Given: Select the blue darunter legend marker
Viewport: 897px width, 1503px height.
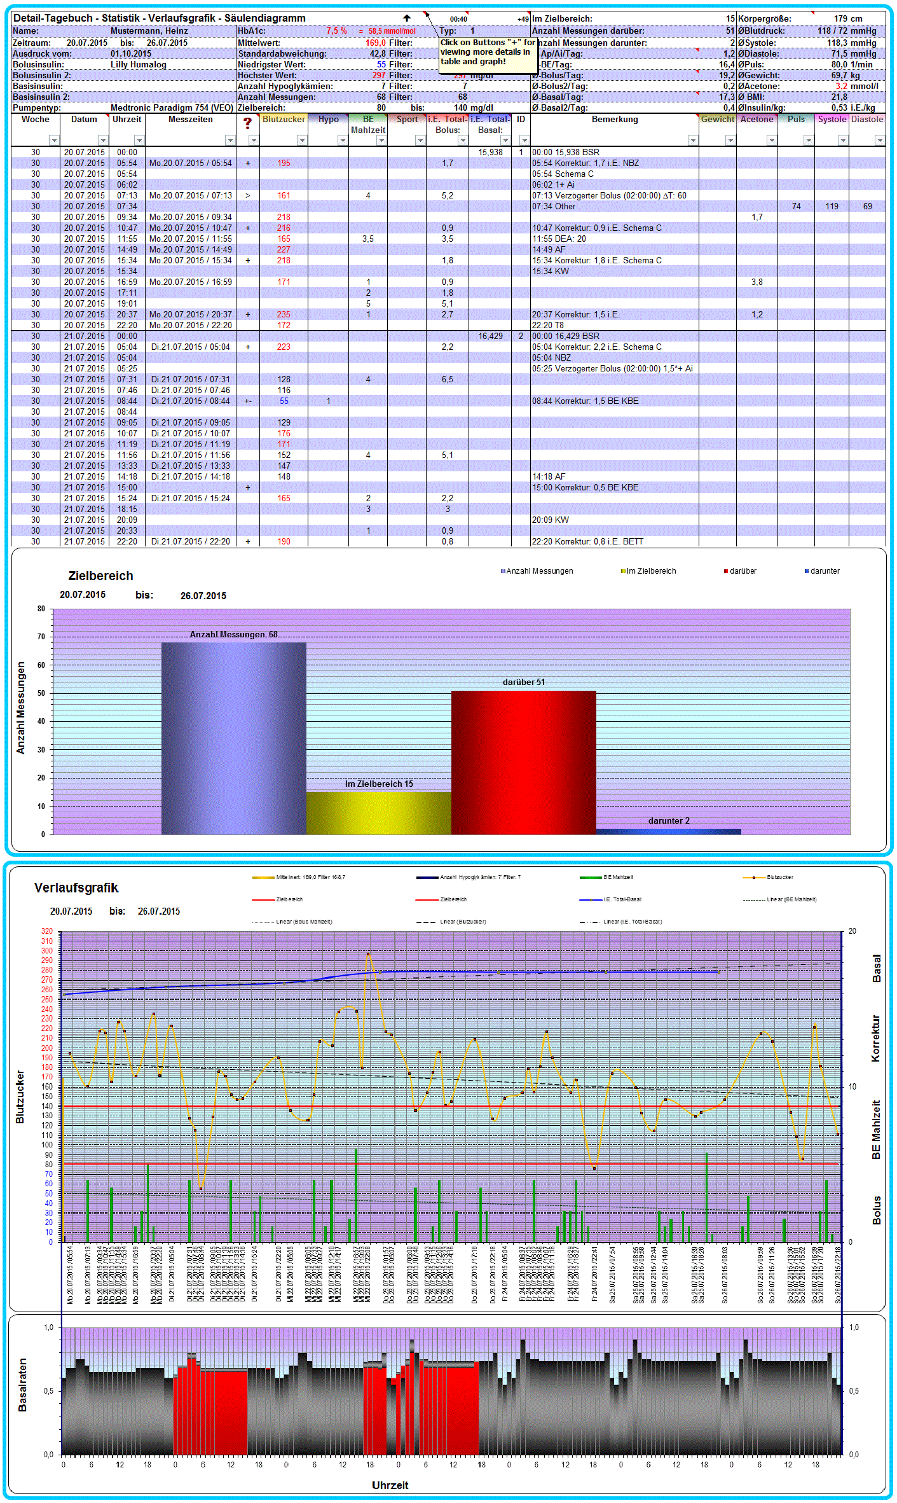Looking at the screenshot, I should tap(807, 571).
